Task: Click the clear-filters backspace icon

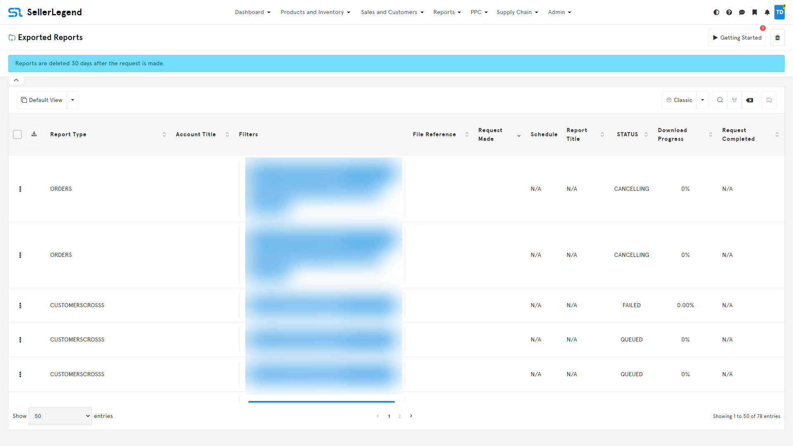Action: (x=750, y=100)
